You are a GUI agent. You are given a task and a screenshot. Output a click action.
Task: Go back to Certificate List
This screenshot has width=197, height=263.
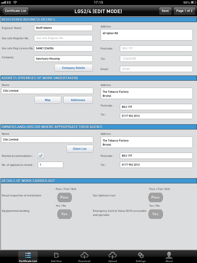(x=15, y=11)
